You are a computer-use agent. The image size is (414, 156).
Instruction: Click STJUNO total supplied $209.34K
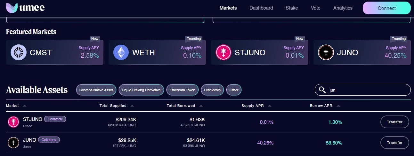click(126, 119)
